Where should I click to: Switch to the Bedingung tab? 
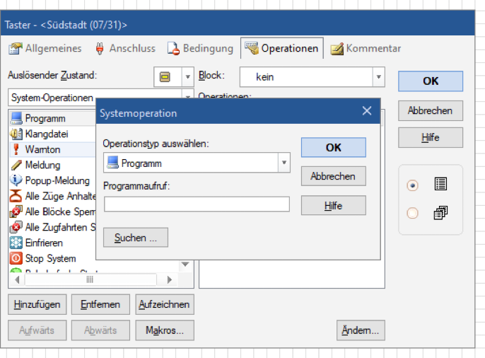coord(201,49)
